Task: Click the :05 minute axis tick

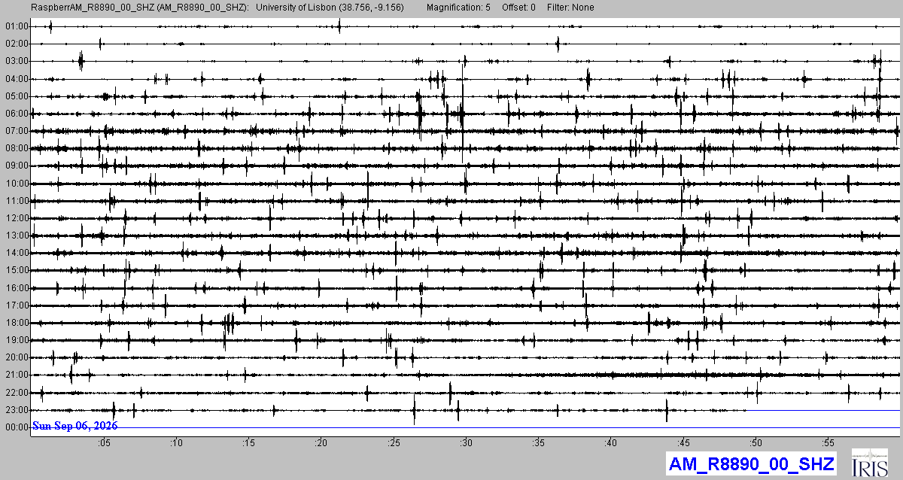Action: pyautogui.click(x=104, y=443)
